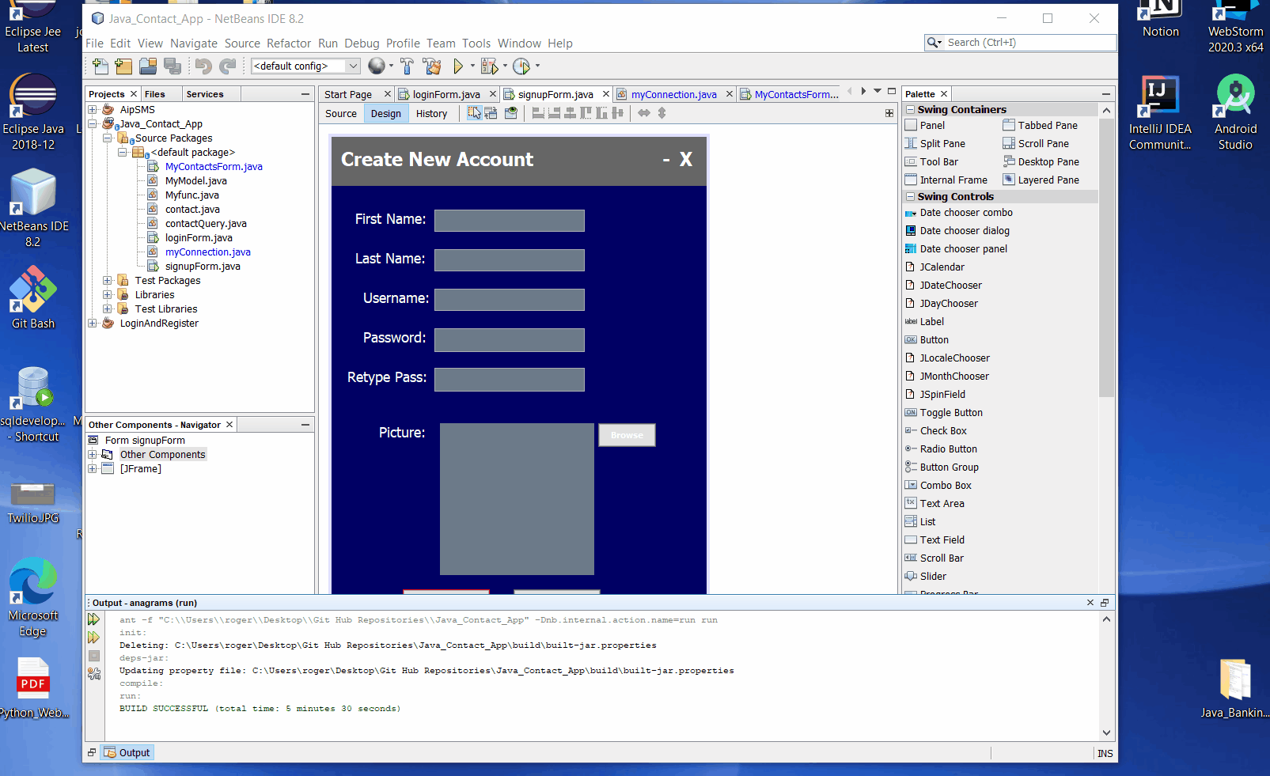Select the Text Field palette component
This screenshot has height=776, width=1270.
942,539
